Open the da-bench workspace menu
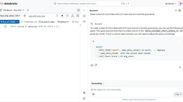 point(170,4)
